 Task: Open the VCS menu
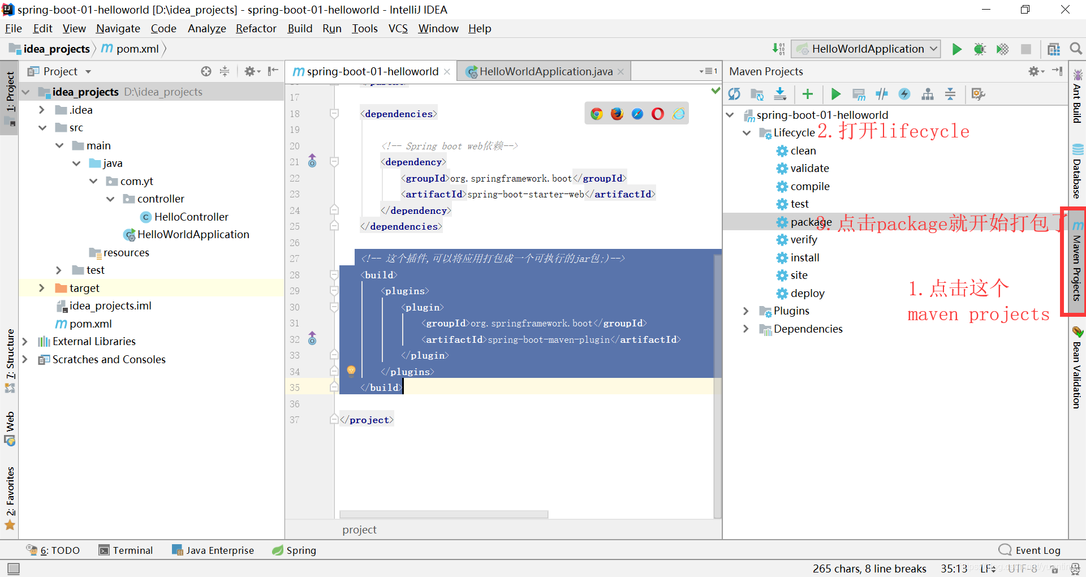398,28
